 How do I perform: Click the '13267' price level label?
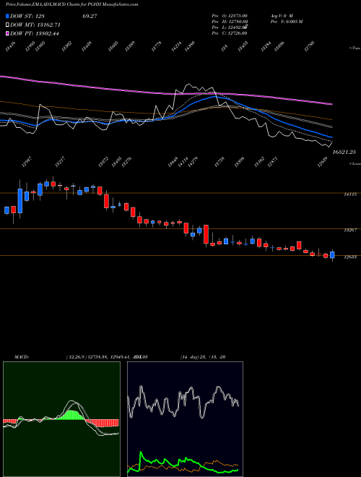[350, 231]
